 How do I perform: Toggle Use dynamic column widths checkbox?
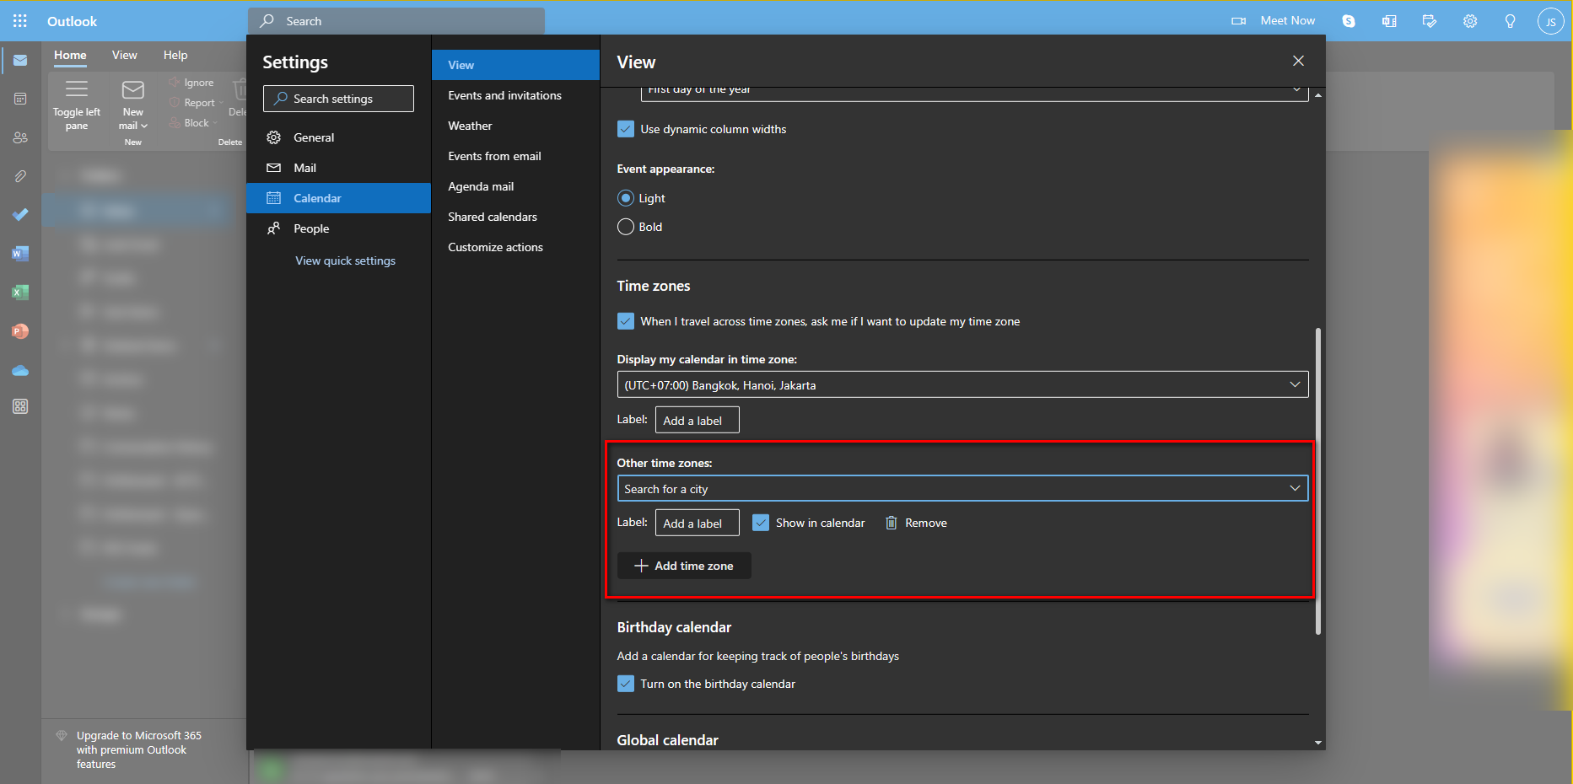point(626,129)
